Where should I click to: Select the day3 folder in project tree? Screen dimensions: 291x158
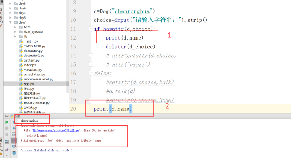(20, 3)
